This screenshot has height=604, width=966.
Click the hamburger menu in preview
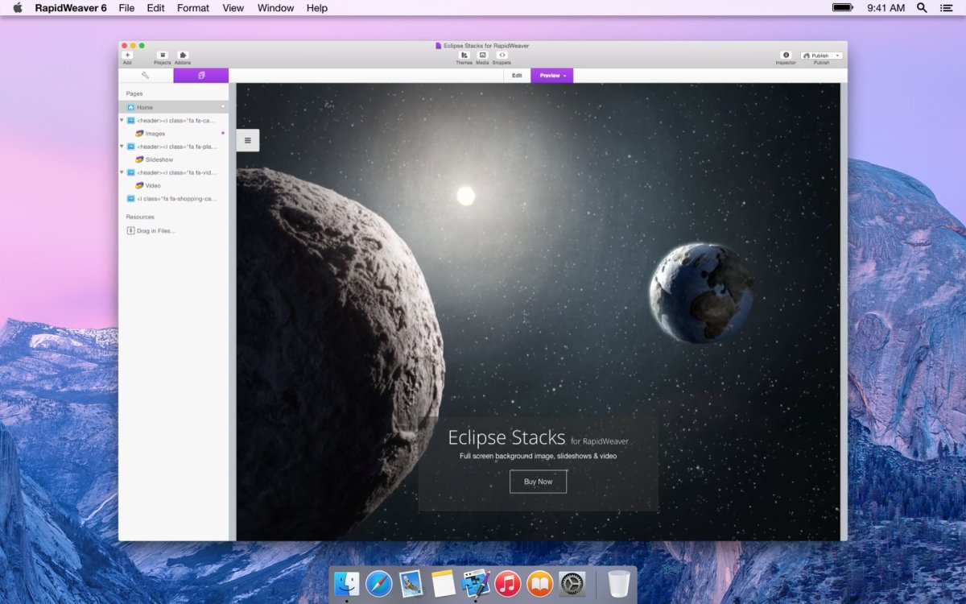pyautogui.click(x=247, y=140)
